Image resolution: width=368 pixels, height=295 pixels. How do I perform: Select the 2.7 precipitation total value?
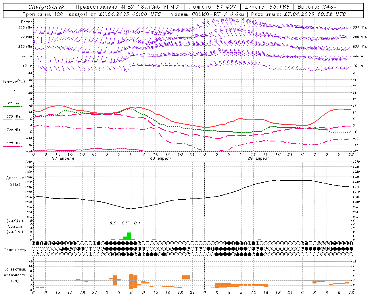click(125, 223)
